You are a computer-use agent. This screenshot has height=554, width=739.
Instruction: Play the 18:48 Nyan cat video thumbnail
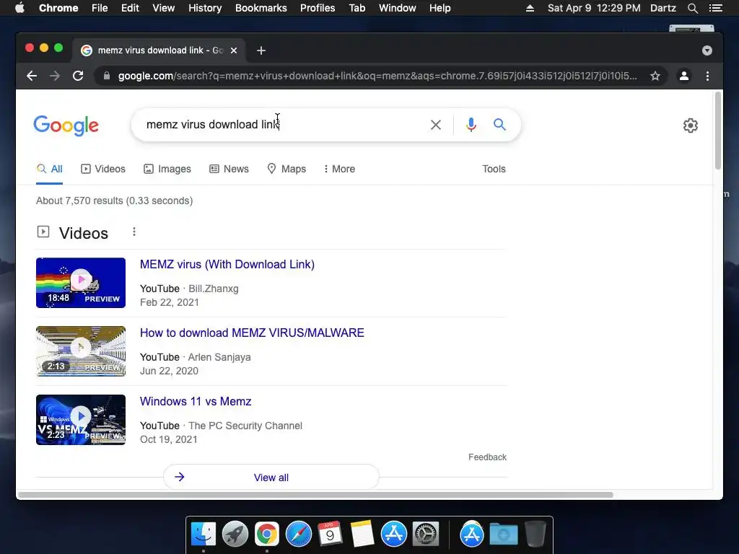pos(81,283)
